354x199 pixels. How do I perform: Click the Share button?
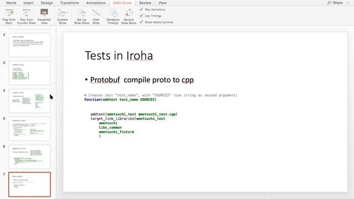pos(335,3)
